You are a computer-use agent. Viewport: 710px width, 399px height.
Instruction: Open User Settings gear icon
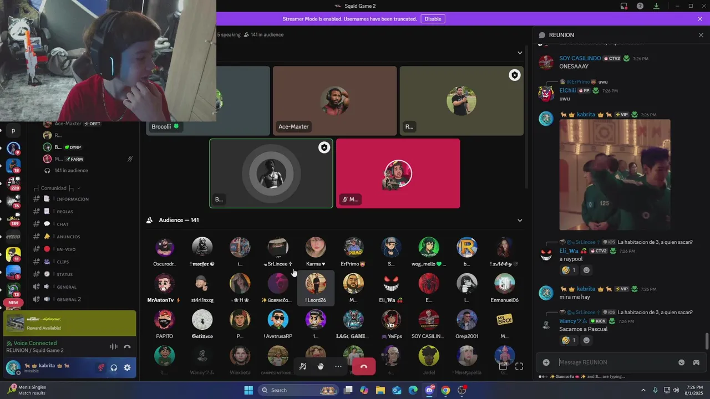pos(127,367)
